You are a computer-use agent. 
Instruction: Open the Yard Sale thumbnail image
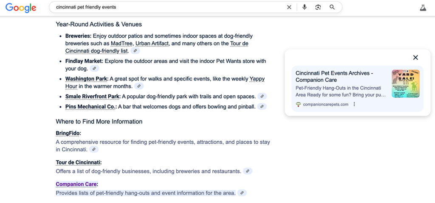point(405,83)
